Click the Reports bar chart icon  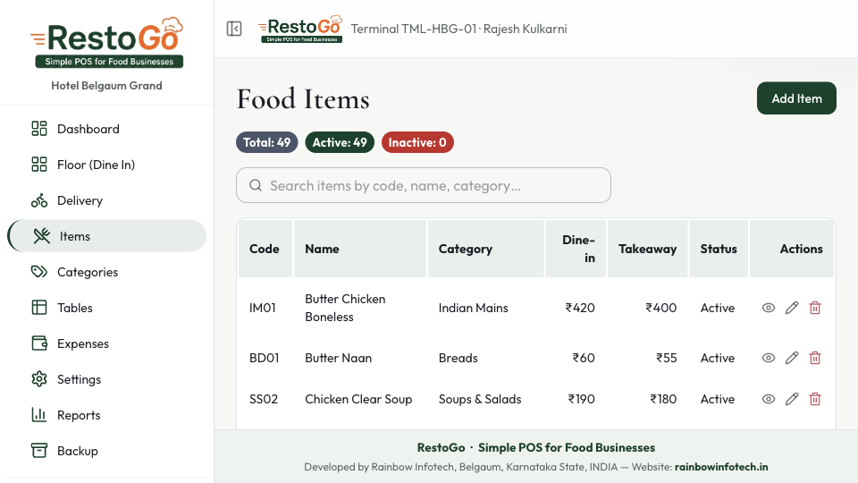(x=39, y=414)
